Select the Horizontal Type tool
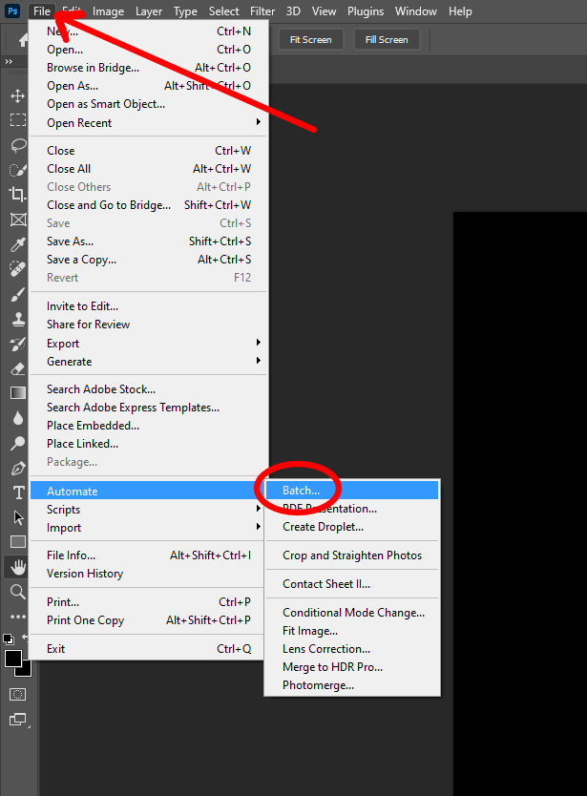587x796 pixels. point(18,492)
